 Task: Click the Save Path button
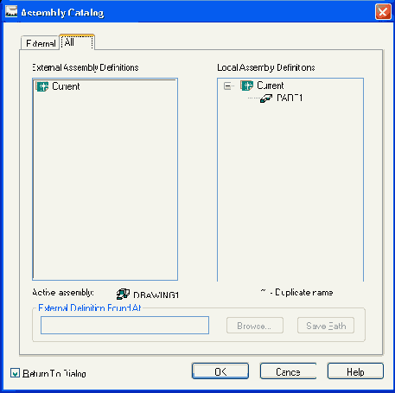point(326,326)
